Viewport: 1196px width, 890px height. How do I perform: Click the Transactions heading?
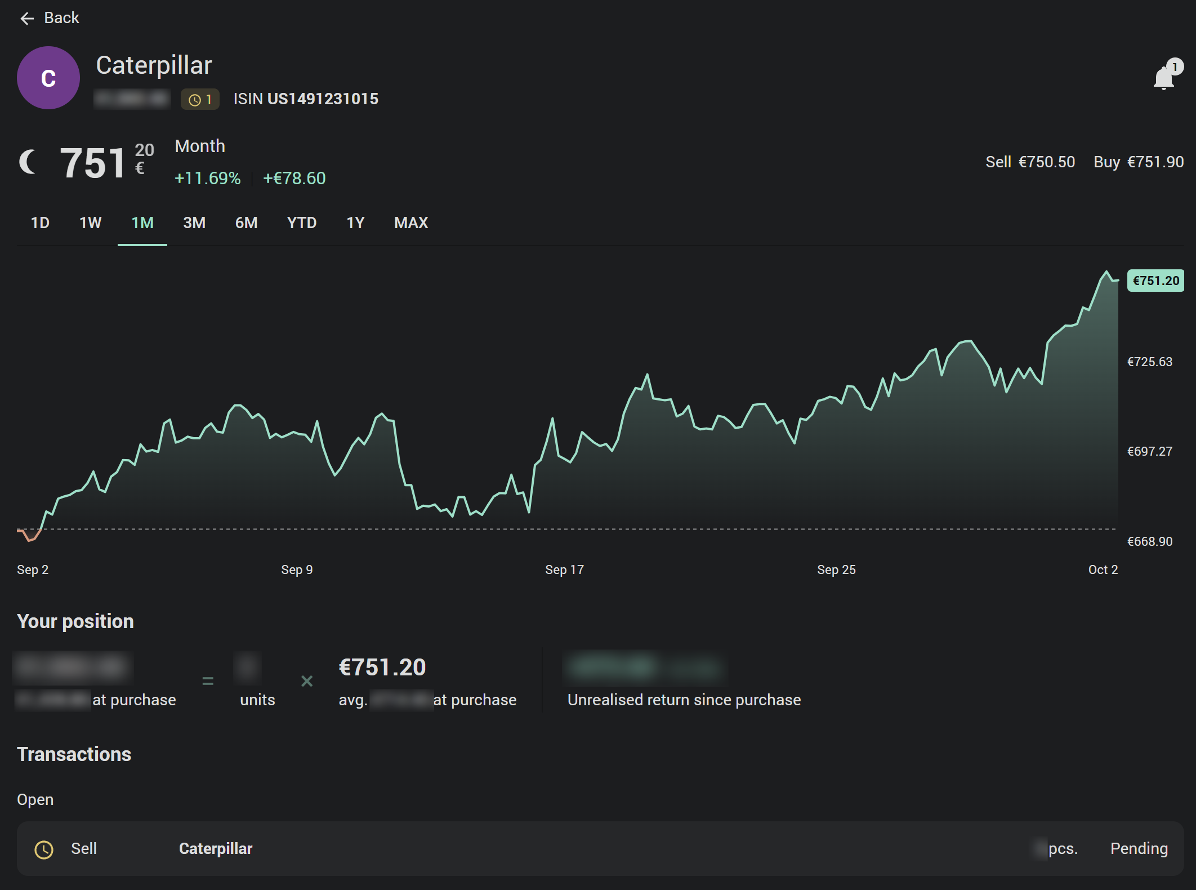click(74, 754)
